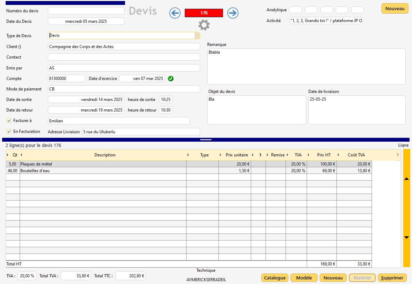Click the green checkmark beside Date d'exercice

click(x=171, y=79)
